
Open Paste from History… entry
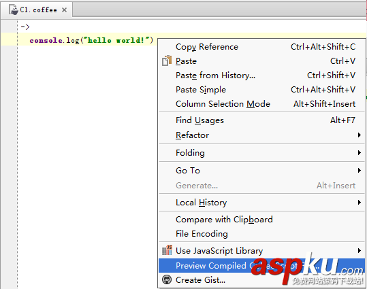tap(262, 75)
